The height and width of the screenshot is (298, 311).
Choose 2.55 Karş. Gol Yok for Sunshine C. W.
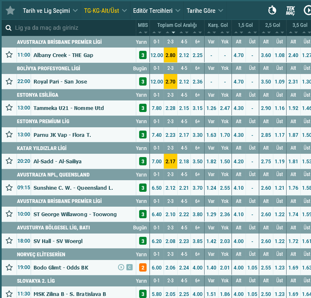(x=225, y=188)
